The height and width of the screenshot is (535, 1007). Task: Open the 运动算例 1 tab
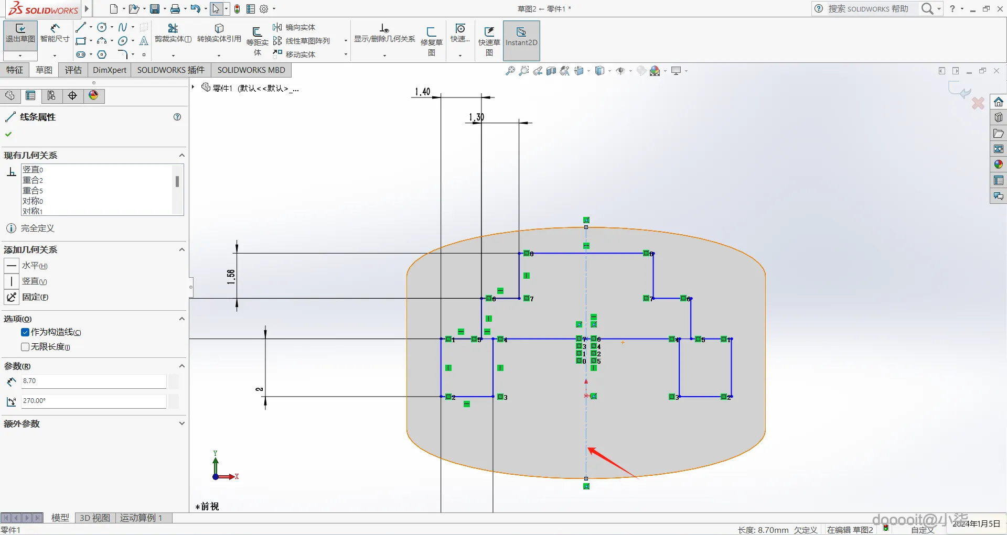141,518
